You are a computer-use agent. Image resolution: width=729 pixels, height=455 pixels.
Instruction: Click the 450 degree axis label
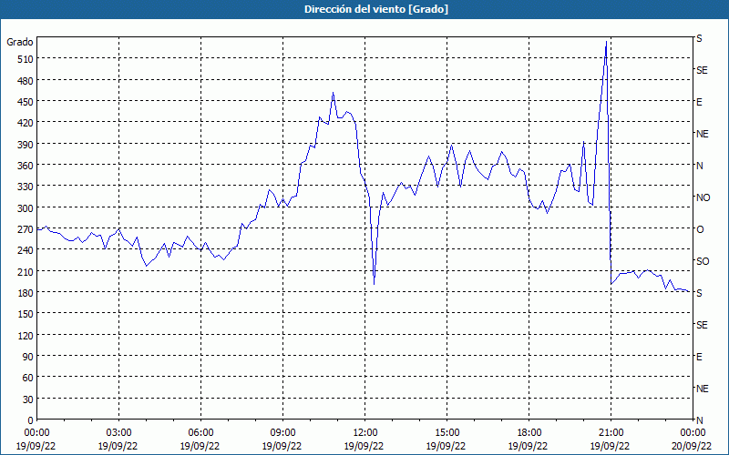[26, 102]
